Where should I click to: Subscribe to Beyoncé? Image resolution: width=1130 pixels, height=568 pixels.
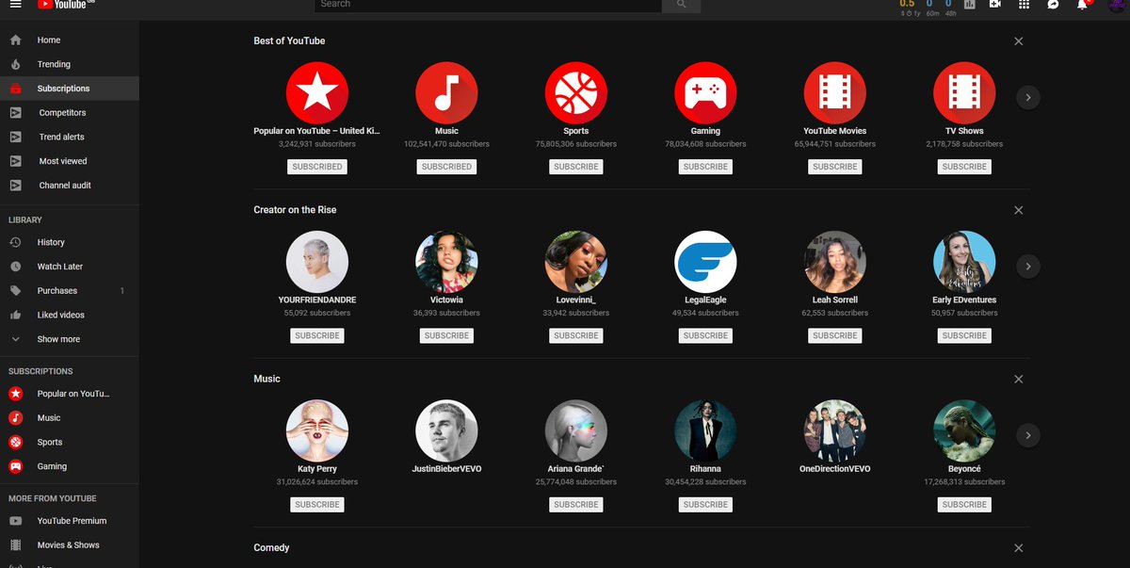click(x=964, y=504)
